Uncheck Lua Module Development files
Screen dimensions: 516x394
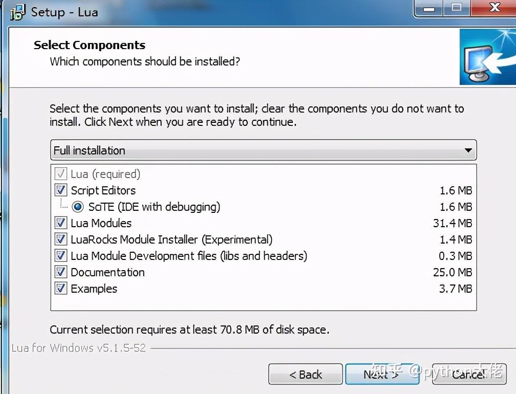61,256
